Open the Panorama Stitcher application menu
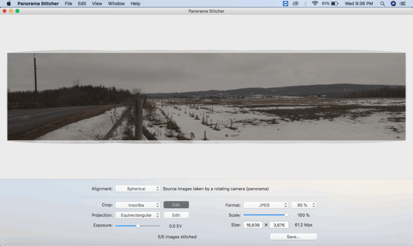413x246 pixels. point(38,4)
